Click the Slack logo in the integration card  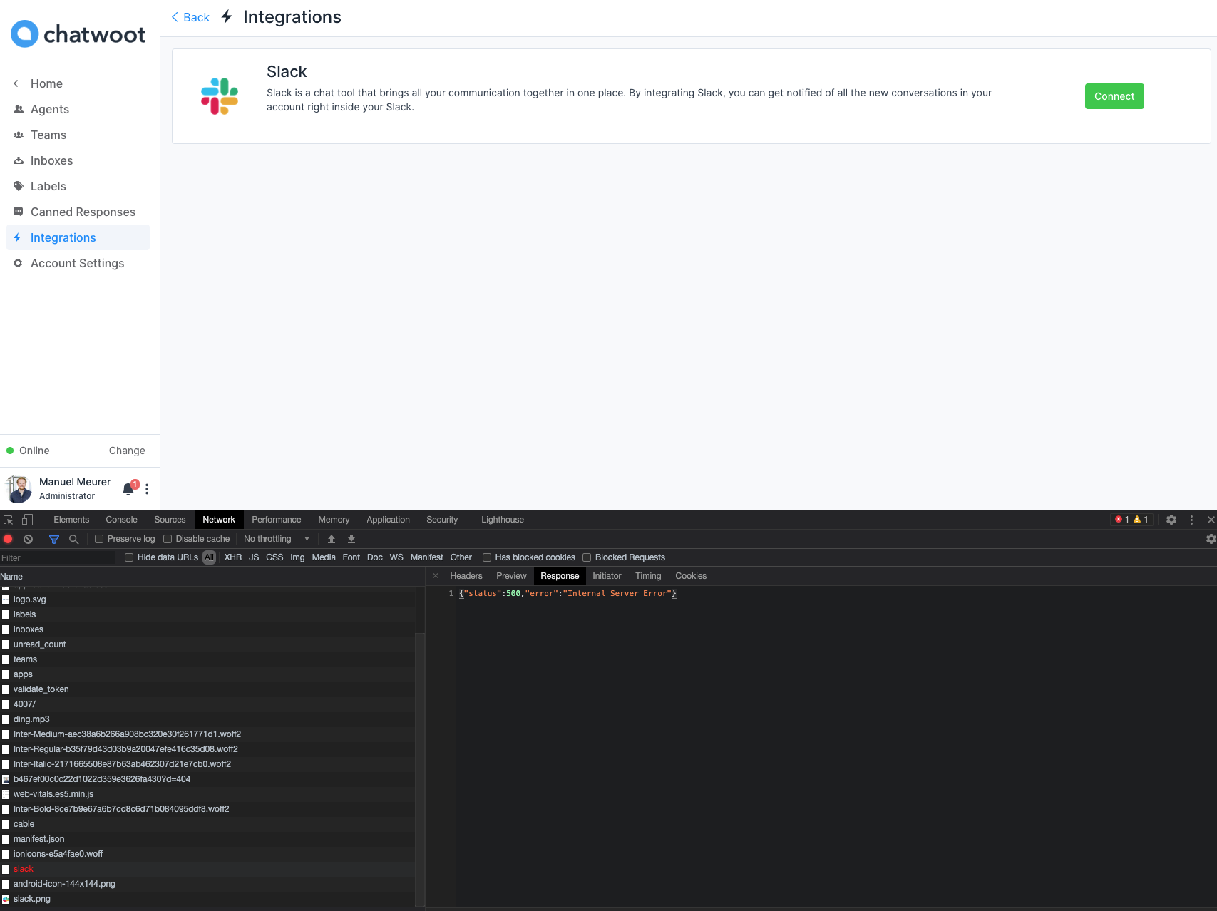[x=220, y=96]
